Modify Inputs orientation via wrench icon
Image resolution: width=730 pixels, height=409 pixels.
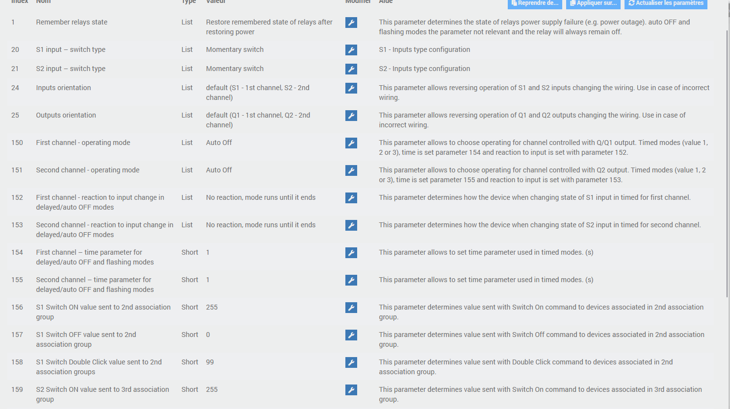click(x=351, y=88)
